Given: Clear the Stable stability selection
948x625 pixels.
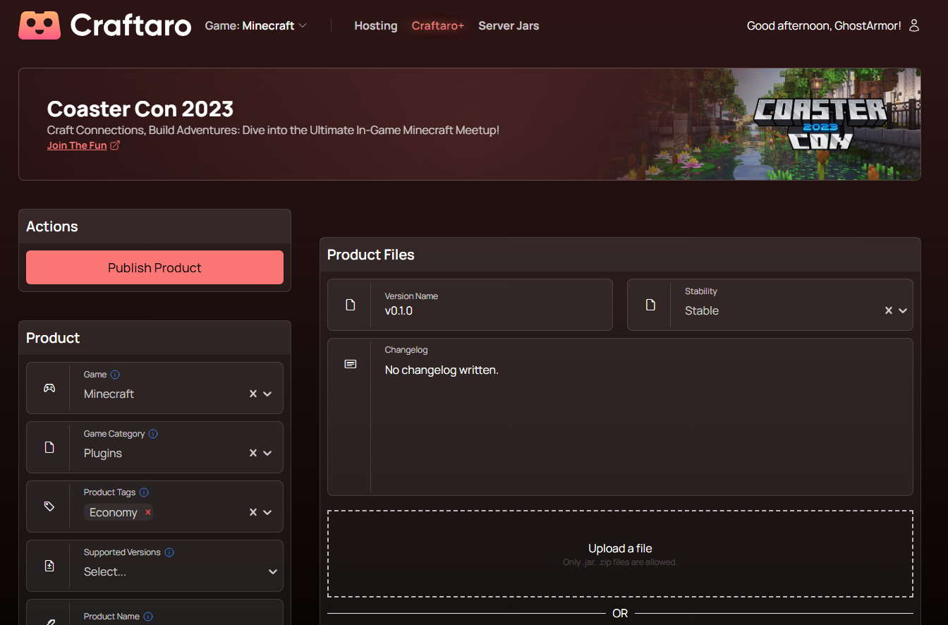Looking at the screenshot, I should coord(889,310).
